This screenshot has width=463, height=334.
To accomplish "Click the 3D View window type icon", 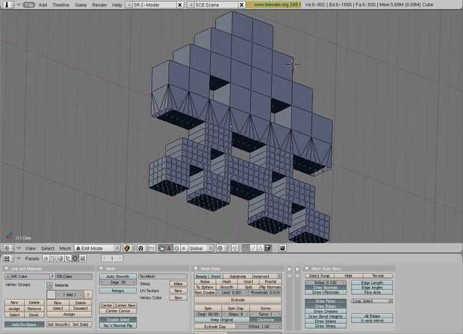I will click(x=7, y=248).
